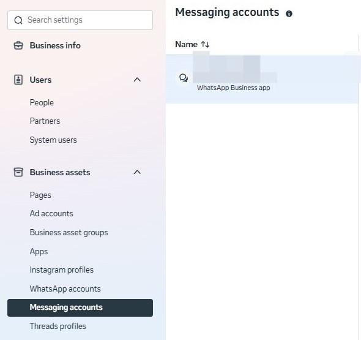Click the Business assets archive box icon
This screenshot has width=361, height=340.
coord(18,172)
